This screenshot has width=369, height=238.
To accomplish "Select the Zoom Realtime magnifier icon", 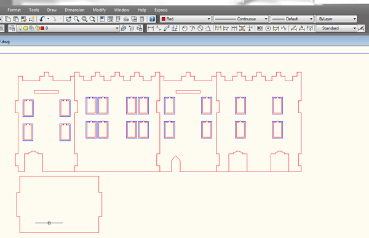I will click(x=76, y=19).
